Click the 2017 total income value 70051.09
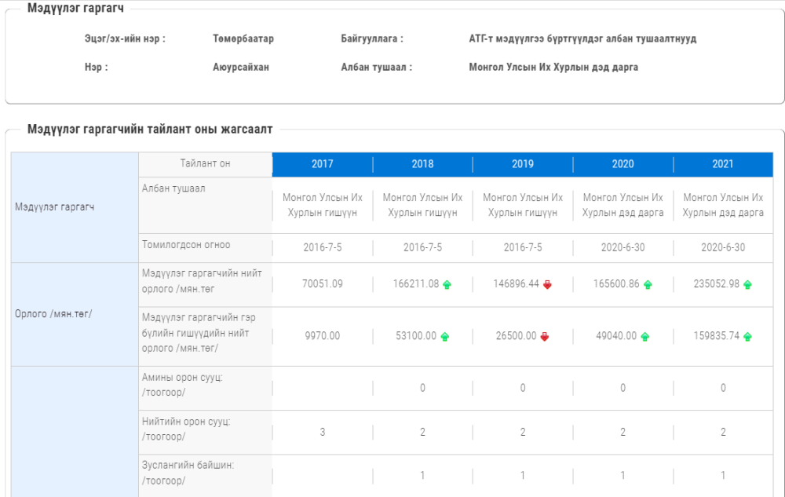Screen dimensions: 785x497 pos(323,283)
